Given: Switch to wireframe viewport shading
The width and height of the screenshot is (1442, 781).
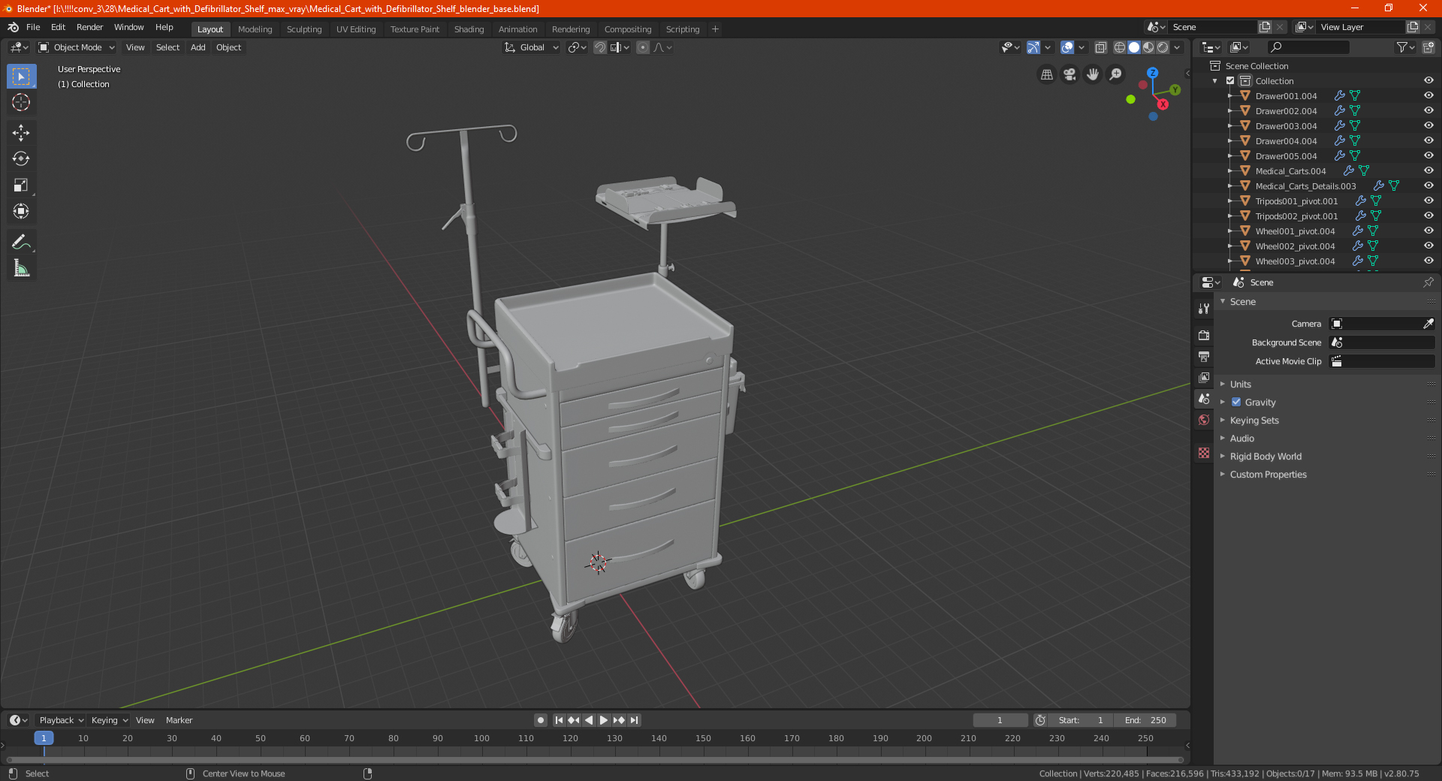Looking at the screenshot, I should click(x=1120, y=47).
